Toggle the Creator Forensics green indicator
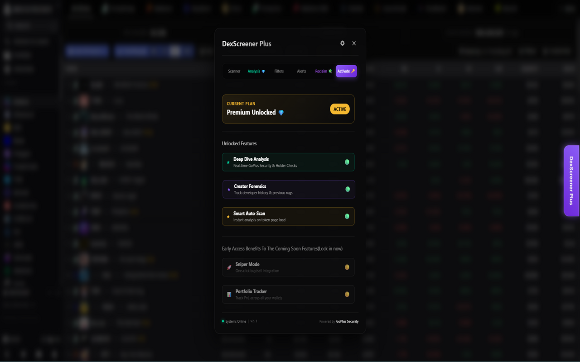580x362 pixels. pyautogui.click(x=348, y=189)
